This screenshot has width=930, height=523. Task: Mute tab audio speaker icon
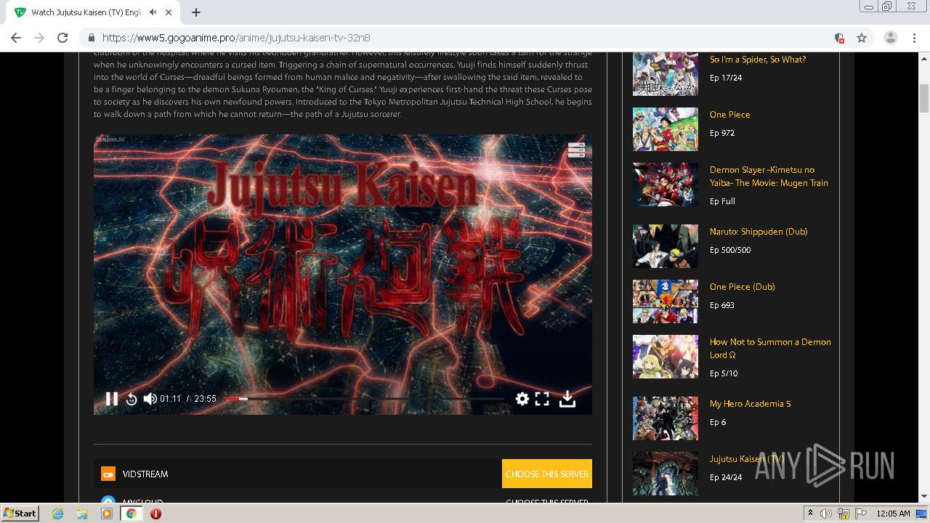pyautogui.click(x=153, y=12)
